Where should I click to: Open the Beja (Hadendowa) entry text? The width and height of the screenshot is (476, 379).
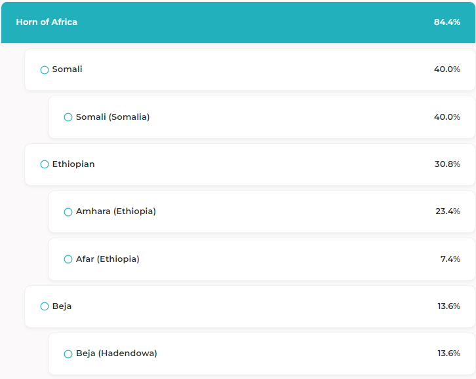[117, 353]
